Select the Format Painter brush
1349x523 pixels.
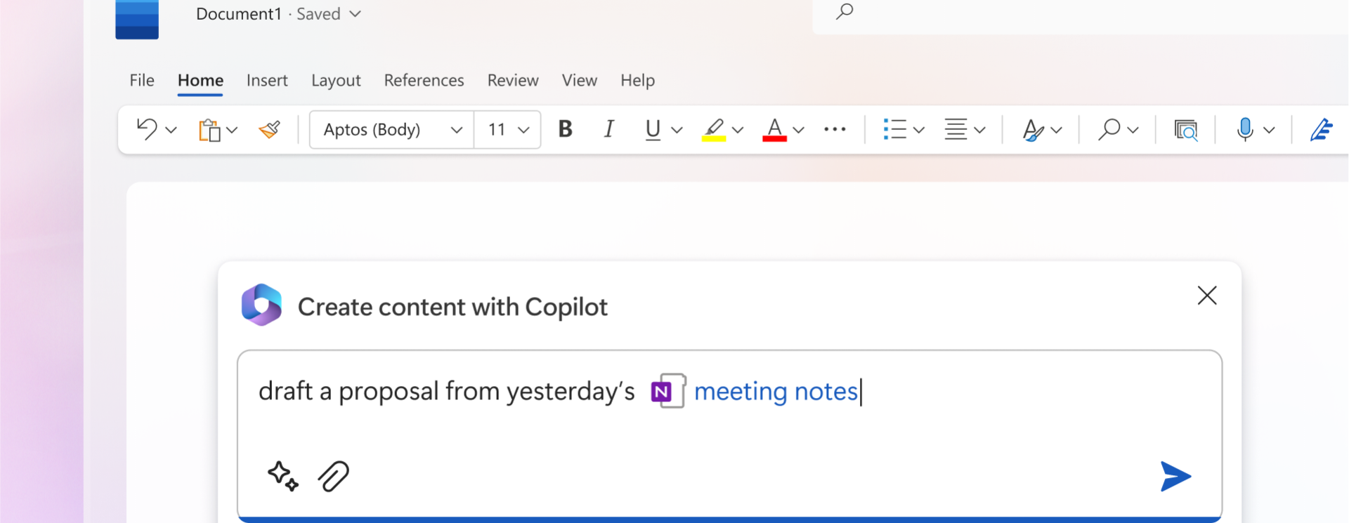pos(270,129)
